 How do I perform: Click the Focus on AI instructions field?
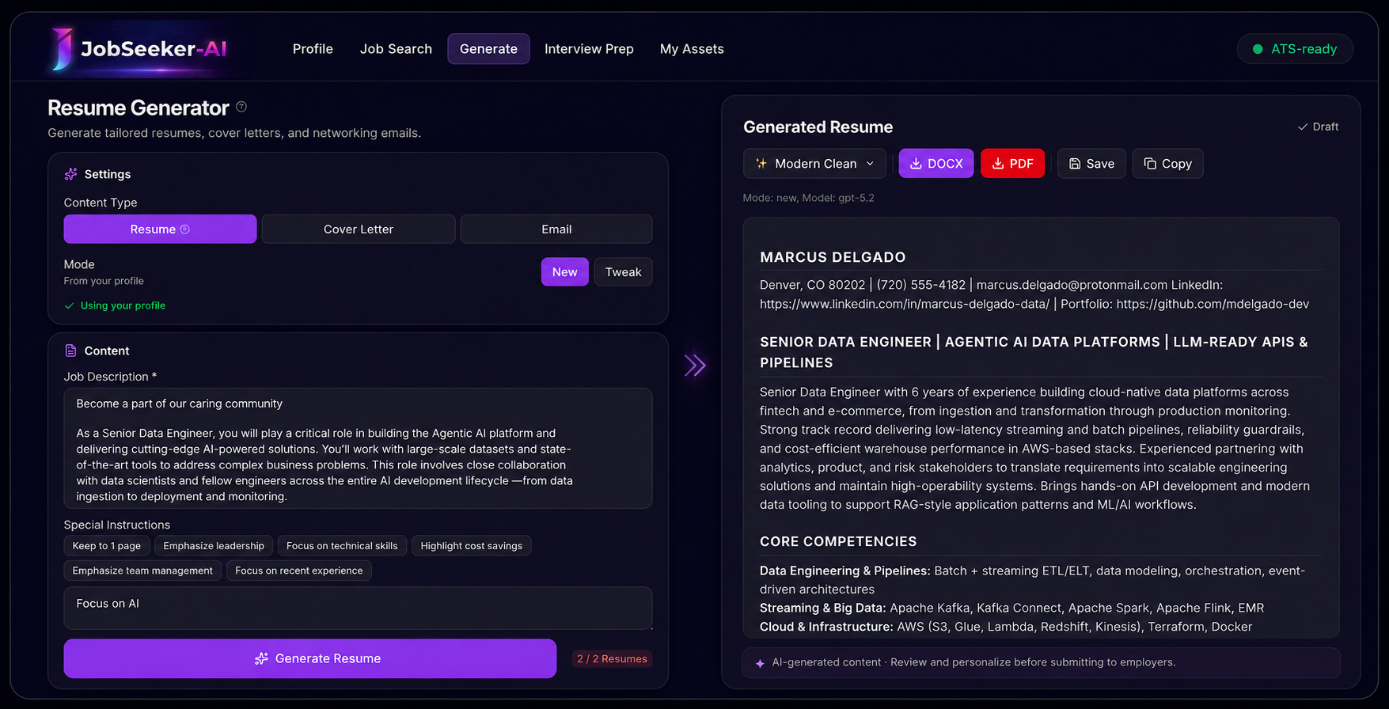pos(358,609)
